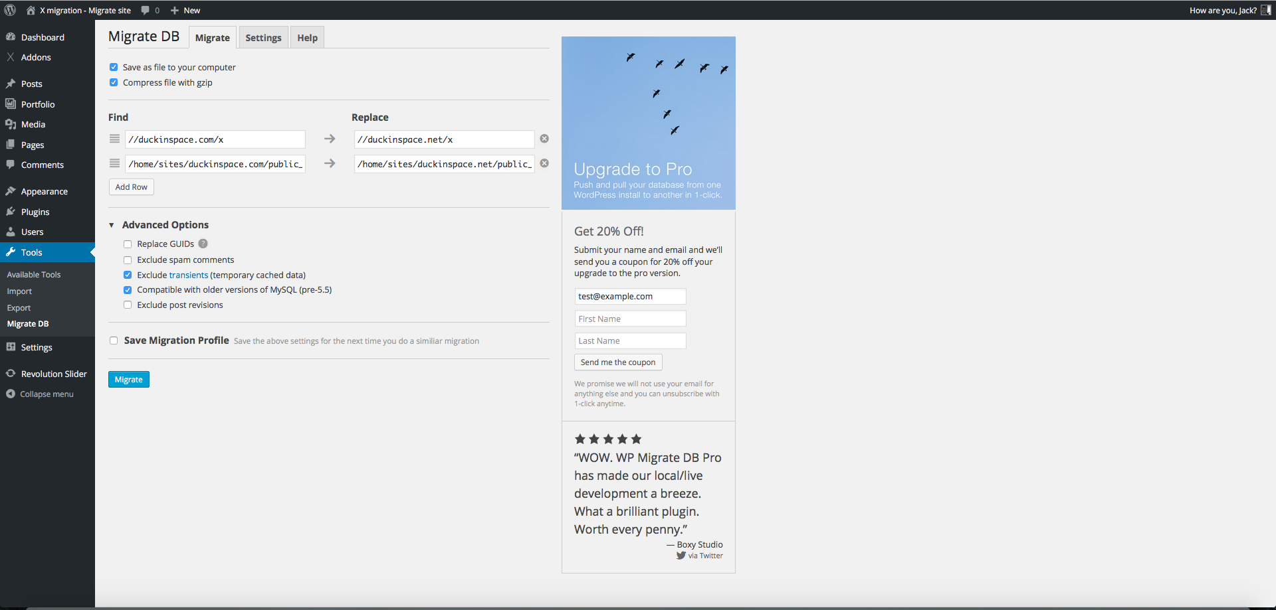1276x610 pixels.
Task: Remove the /home/sites/duckinspace.net row
Action: (x=544, y=163)
